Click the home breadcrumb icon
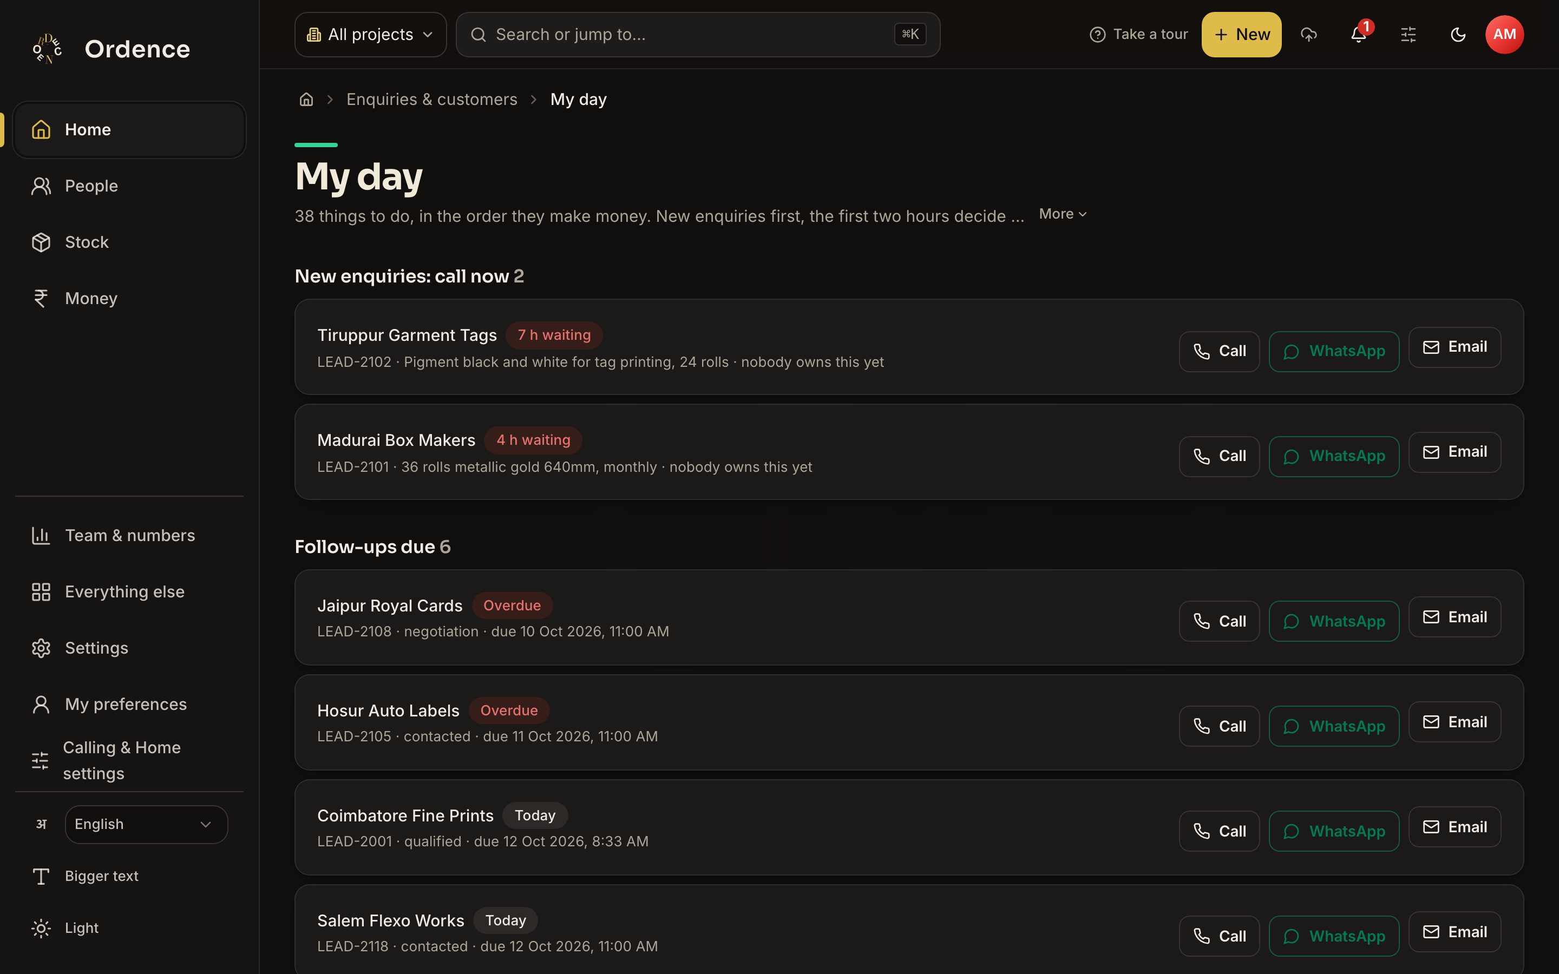 coord(306,99)
